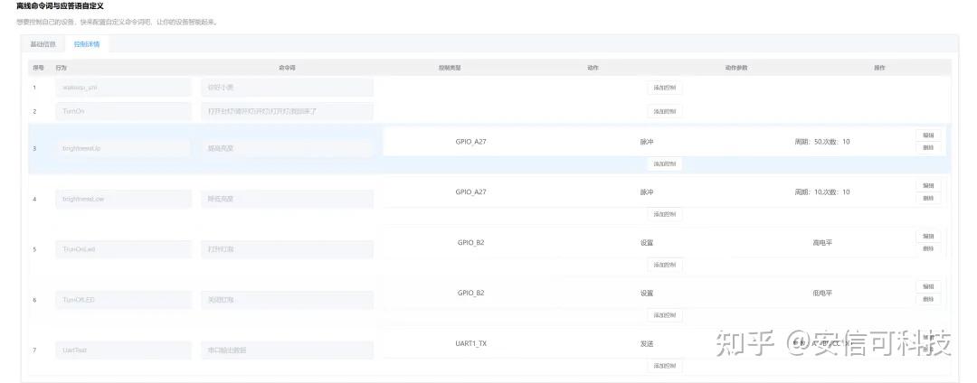Click the 操作 column header
Screen dimensions: 977x383
pyautogui.click(x=879, y=67)
